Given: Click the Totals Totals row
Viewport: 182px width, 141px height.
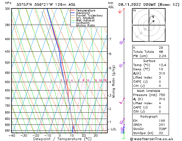Looking at the screenshot, I should pyautogui.click(x=150, y=52).
